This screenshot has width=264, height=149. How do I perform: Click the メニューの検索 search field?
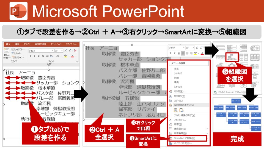189,63
